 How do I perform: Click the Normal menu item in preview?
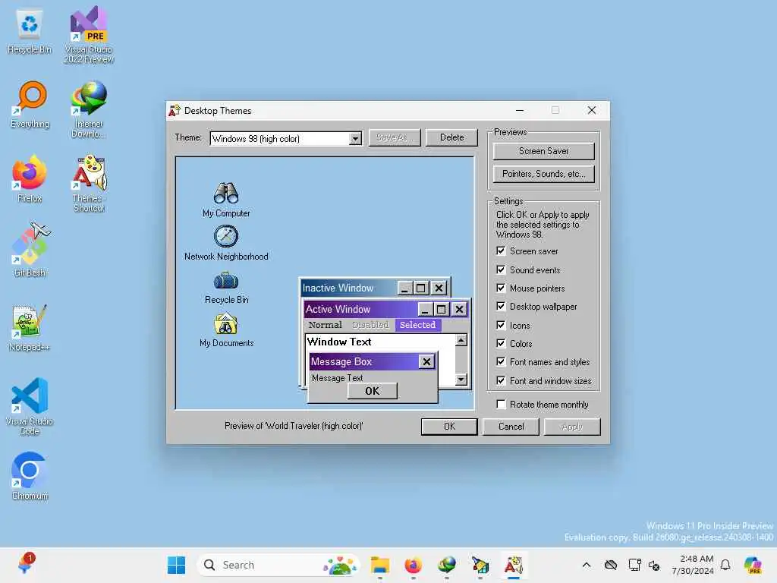point(325,325)
